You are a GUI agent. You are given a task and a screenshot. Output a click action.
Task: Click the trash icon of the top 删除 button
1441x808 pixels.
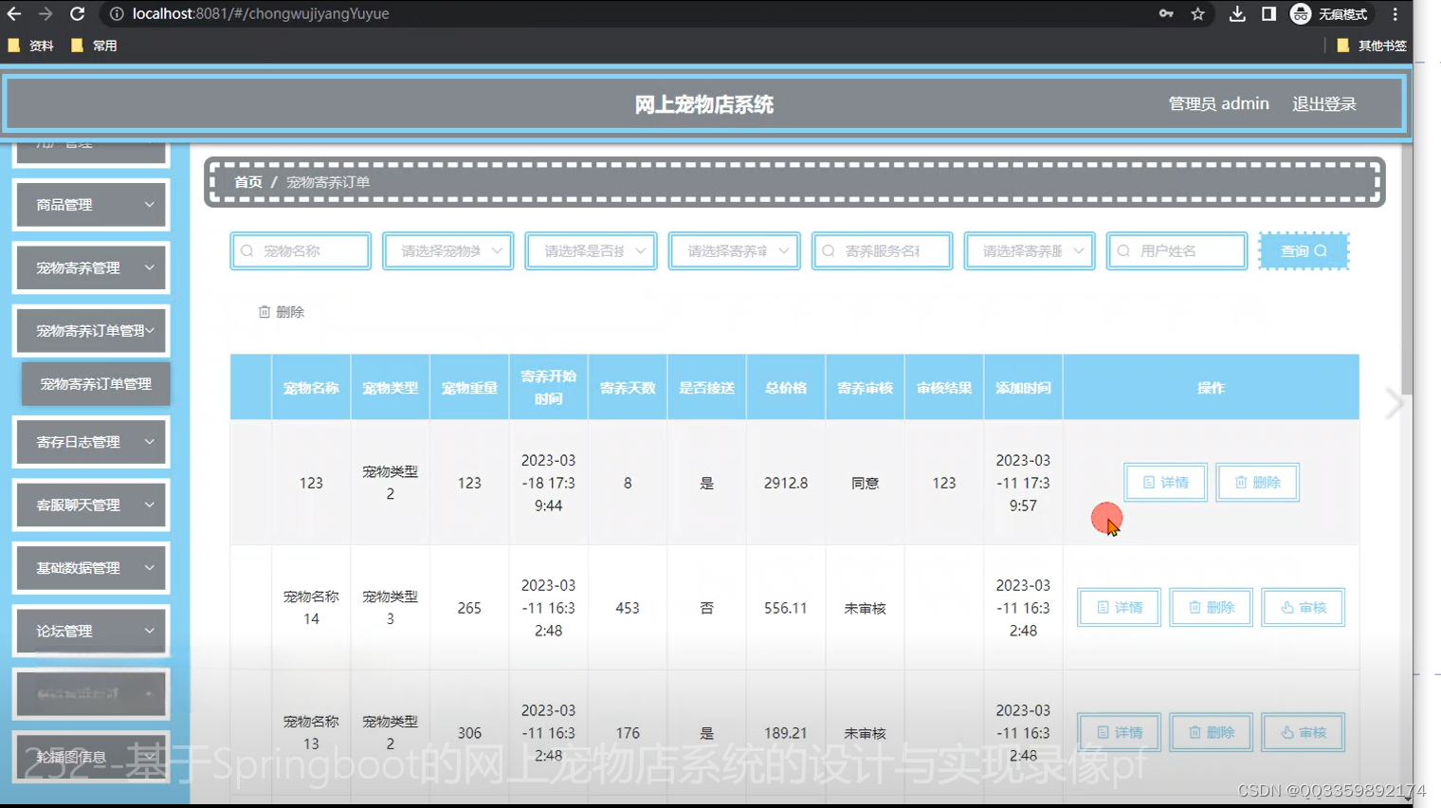coord(264,312)
